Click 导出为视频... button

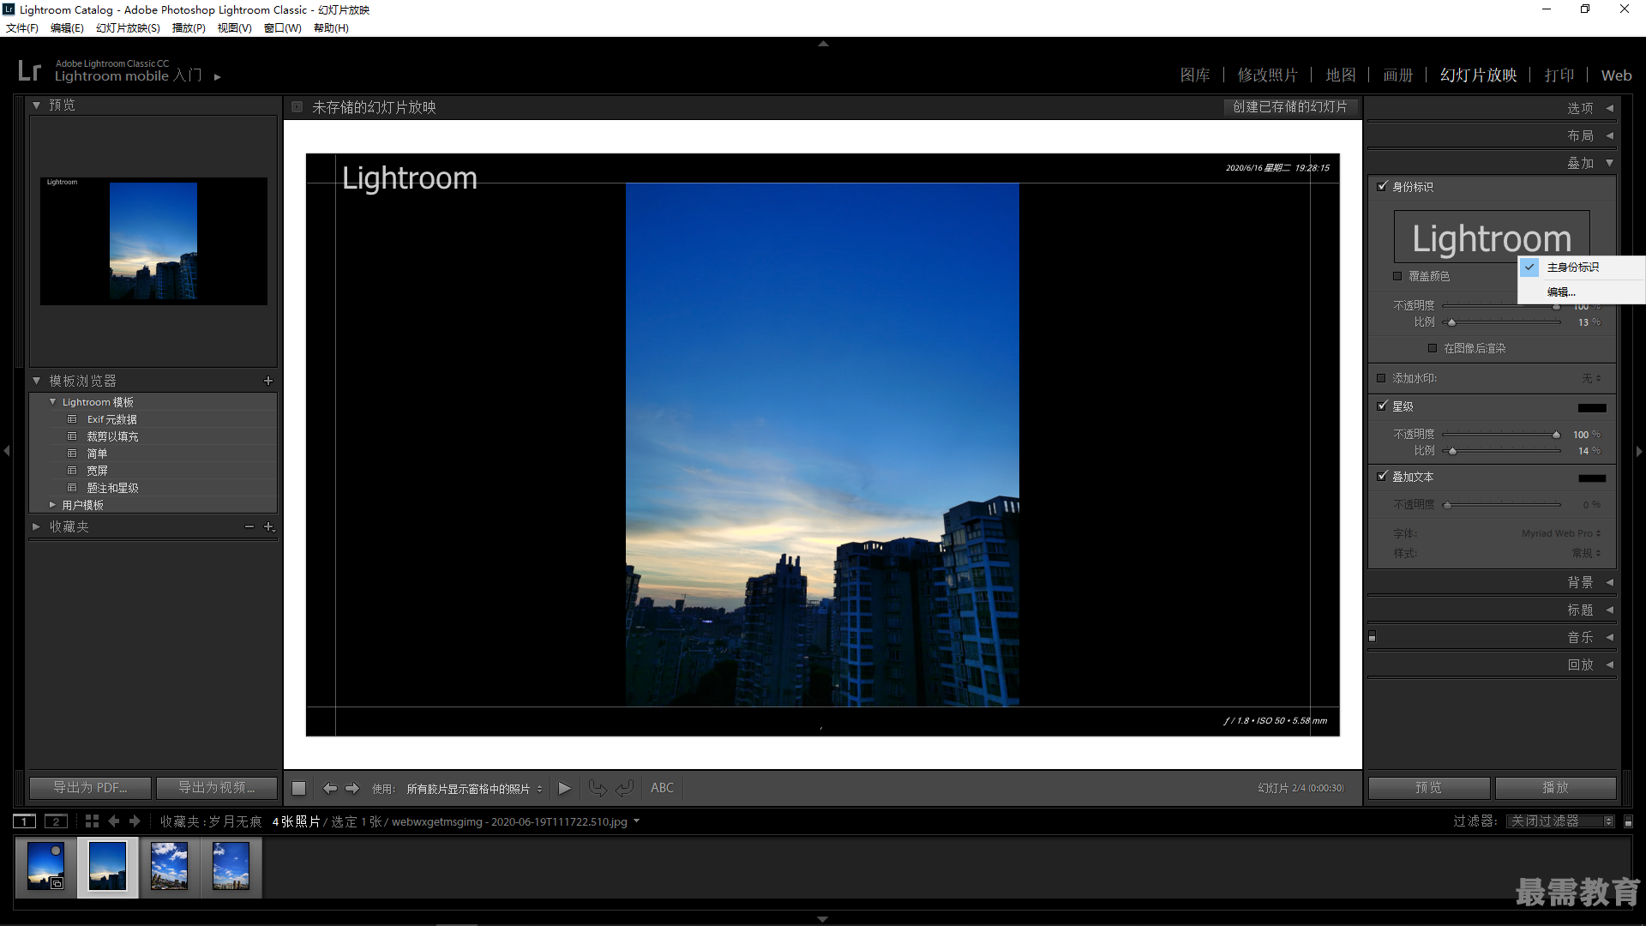point(217,787)
